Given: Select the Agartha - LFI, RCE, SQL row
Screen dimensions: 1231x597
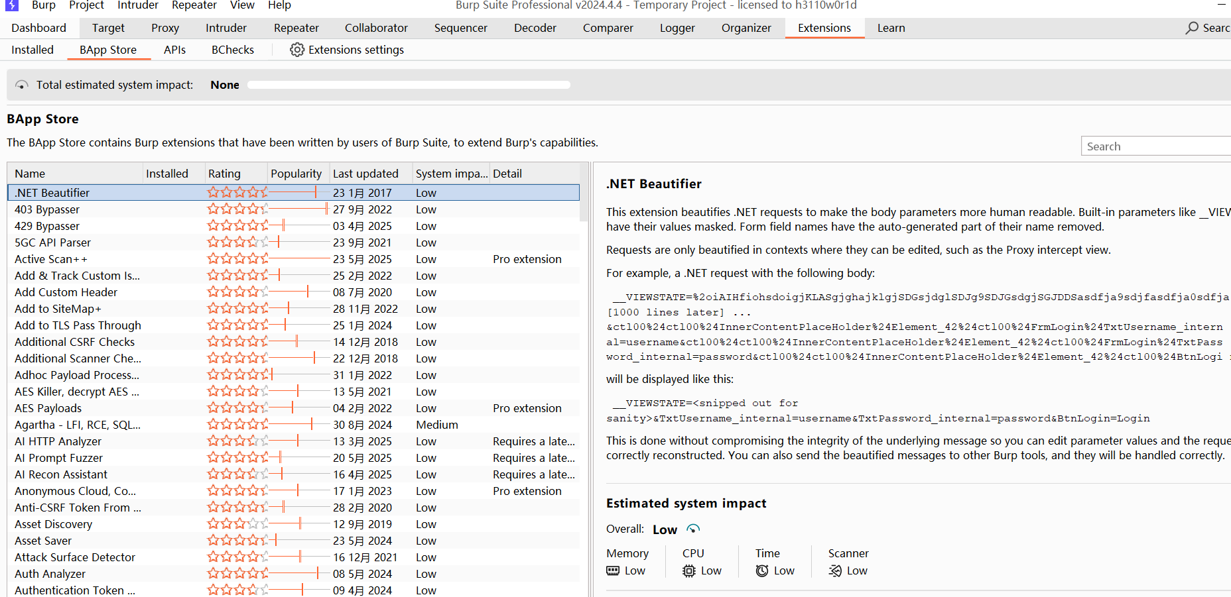Looking at the screenshot, I should (293, 425).
